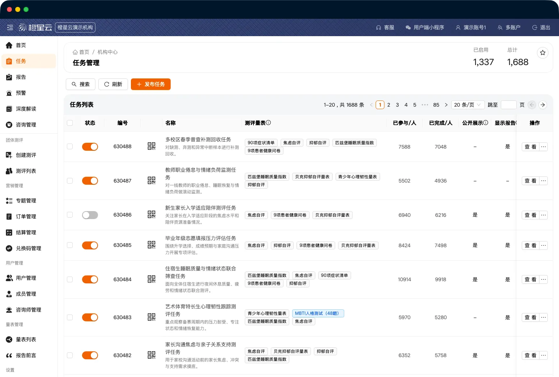Enable the status toggle for task 630486

click(90, 215)
